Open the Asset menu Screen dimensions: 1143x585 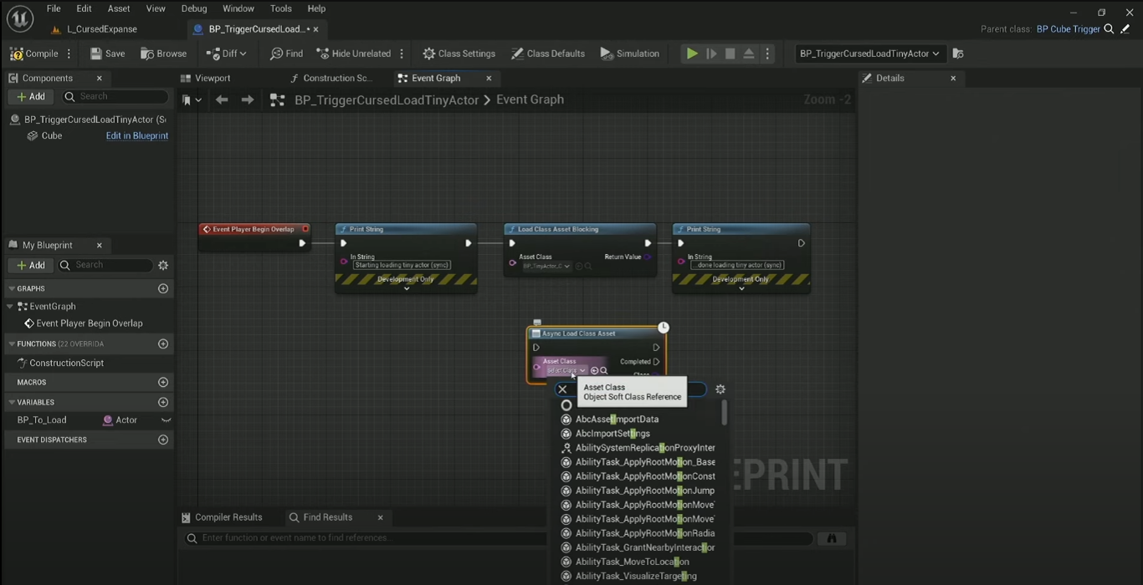tap(119, 8)
